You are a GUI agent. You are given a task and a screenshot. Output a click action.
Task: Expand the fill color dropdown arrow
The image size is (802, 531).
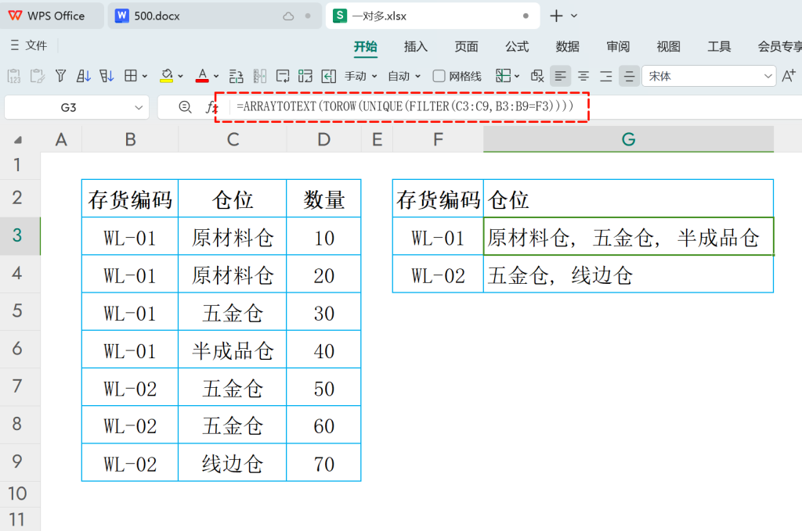(180, 76)
